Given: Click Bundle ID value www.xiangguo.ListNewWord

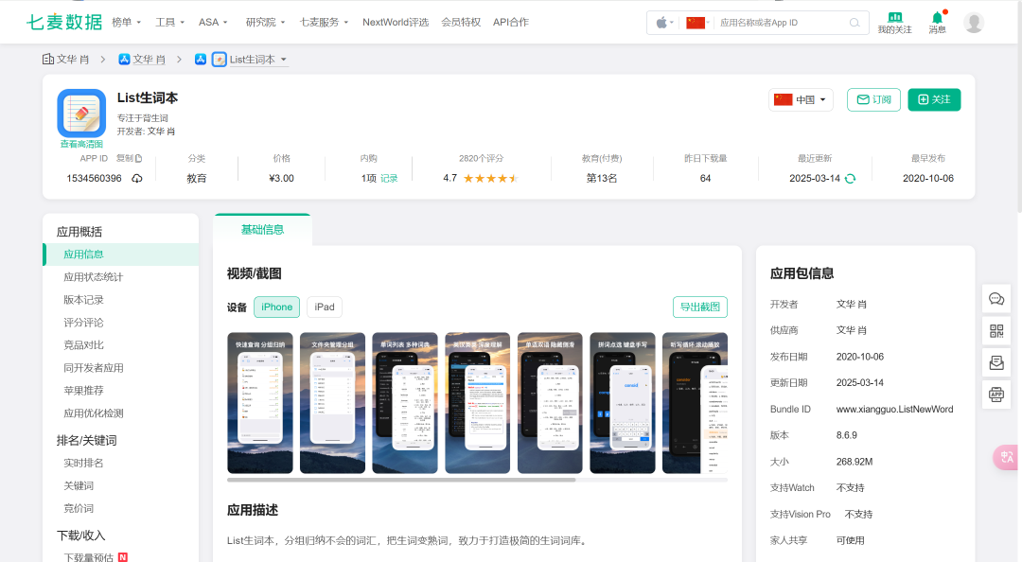Looking at the screenshot, I should coord(894,410).
